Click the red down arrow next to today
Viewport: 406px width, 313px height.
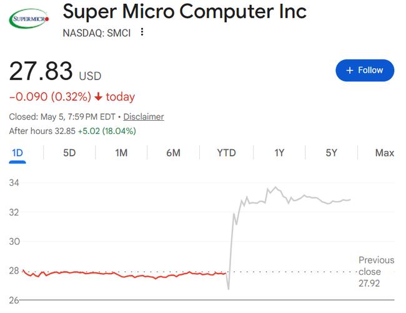click(x=99, y=97)
